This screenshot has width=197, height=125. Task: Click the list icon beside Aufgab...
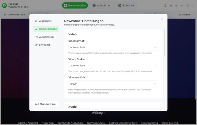tap(180, 15)
